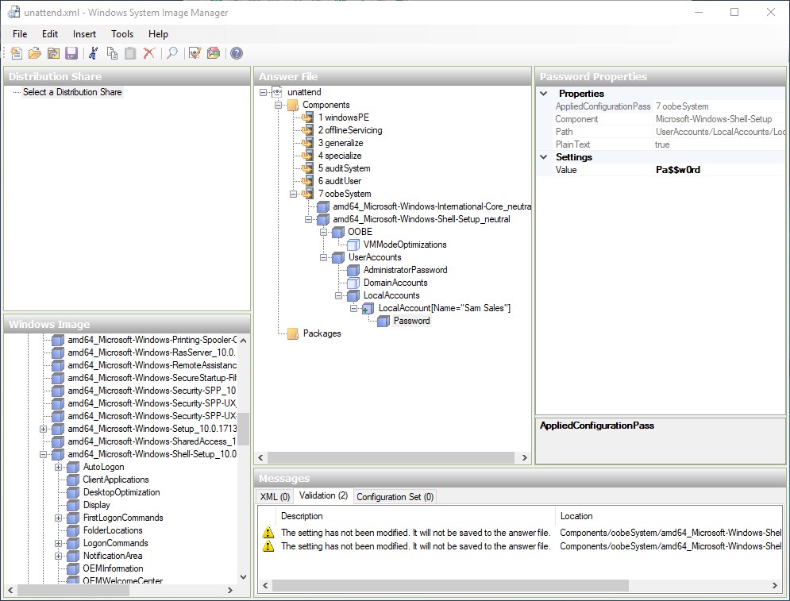Click the Close Answer File toolbar icon
The width and height of the screenshot is (790, 601).
coord(53,53)
